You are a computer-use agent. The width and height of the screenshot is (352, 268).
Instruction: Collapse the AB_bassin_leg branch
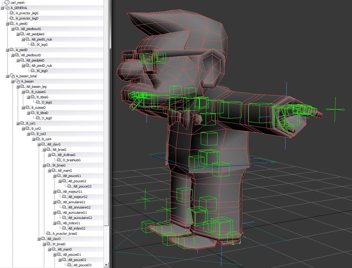point(18,87)
